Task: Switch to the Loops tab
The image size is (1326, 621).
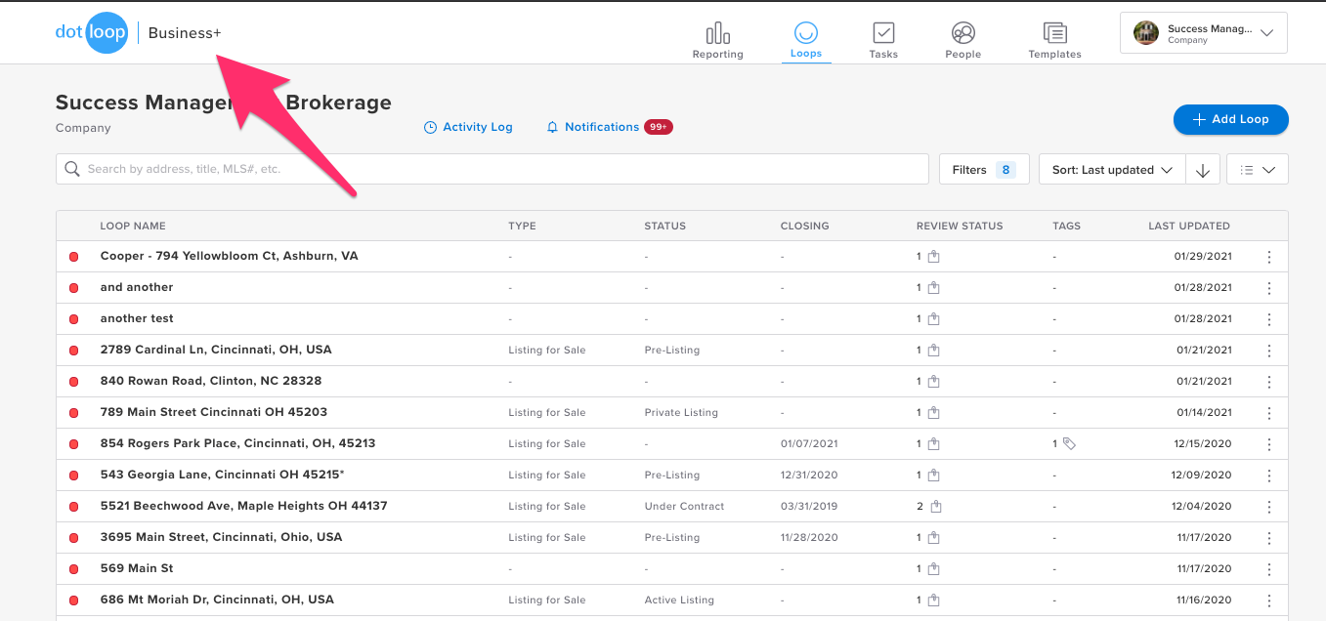Action: [x=806, y=39]
